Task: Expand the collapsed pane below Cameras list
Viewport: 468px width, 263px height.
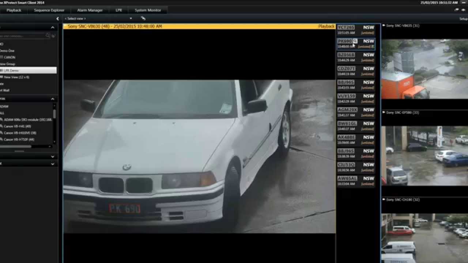Action: (x=53, y=157)
